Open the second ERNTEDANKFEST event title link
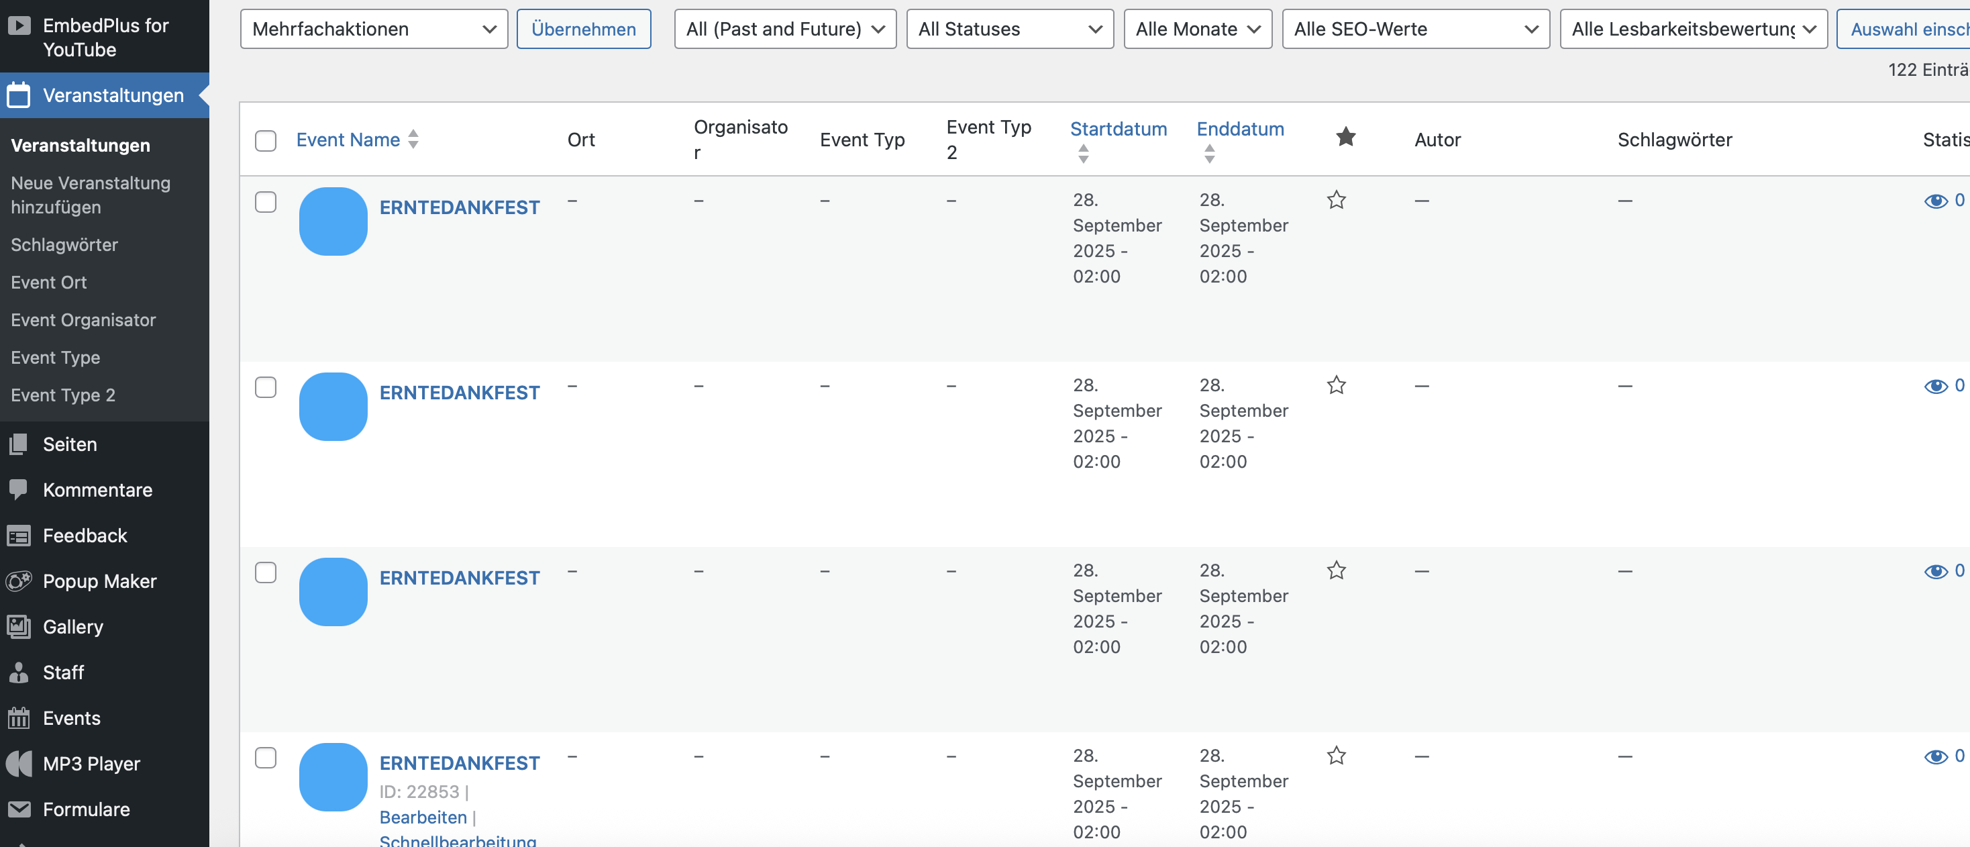This screenshot has height=847, width=1970. [460, 393]
